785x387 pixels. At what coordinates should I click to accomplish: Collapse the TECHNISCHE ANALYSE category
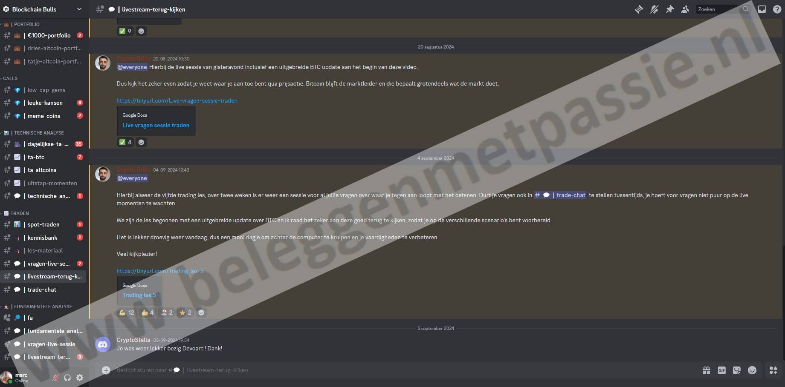pos(38,133)
